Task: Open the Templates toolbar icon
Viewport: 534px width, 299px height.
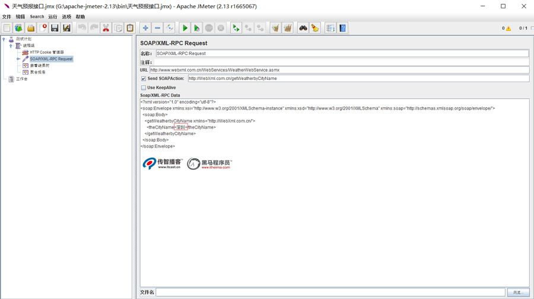Action: tap(19, 28)
